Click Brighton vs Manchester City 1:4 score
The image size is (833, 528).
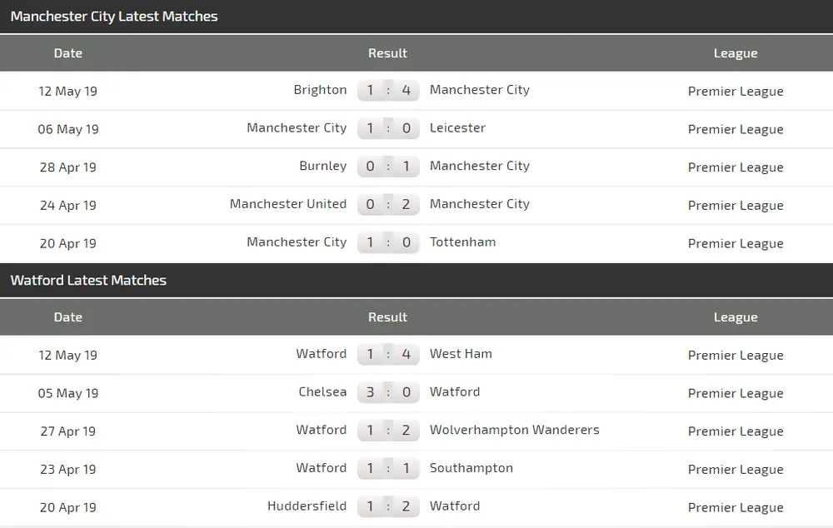point(388,90)
